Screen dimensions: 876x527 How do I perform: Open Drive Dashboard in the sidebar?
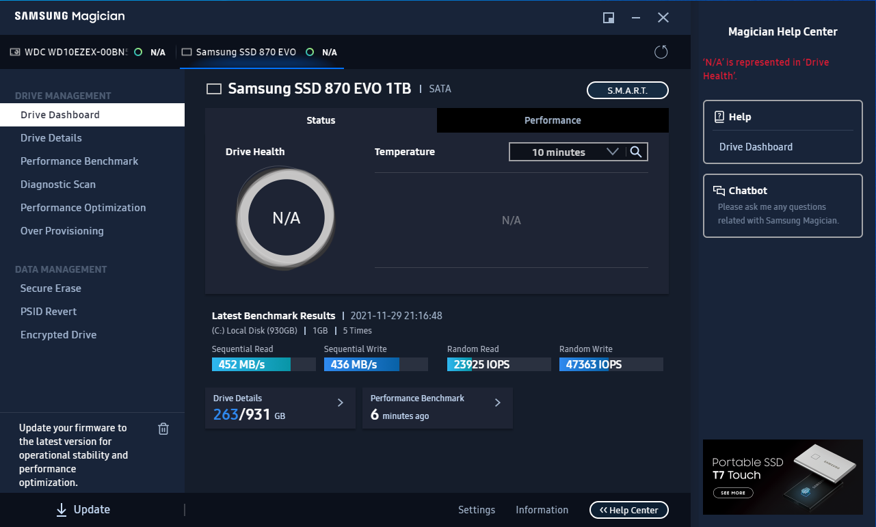click(x=92, y=115)
